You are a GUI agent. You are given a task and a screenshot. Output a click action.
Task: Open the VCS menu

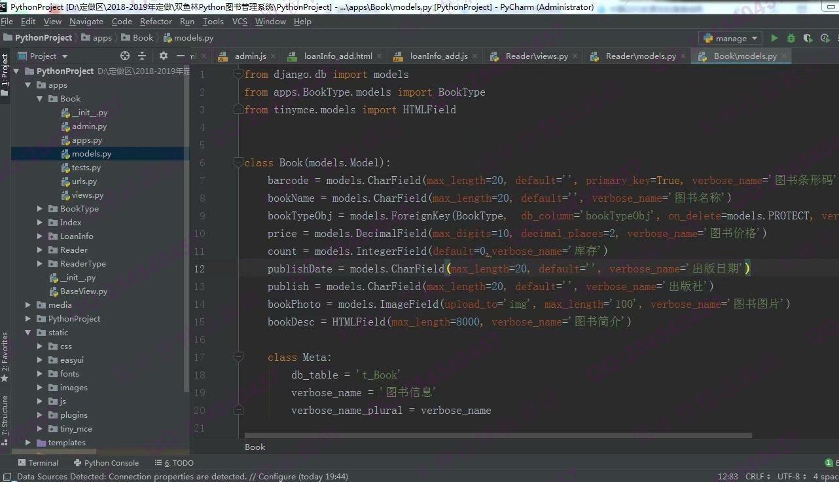click(x=240, y=22)
